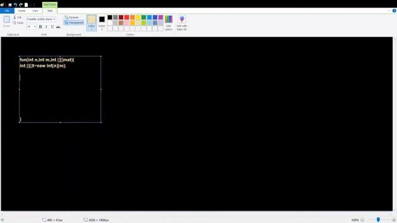Image resolution: width=397 pixels, height=223 pixels.
Task: Zoom out with the minus button
Action: point(362,220)
